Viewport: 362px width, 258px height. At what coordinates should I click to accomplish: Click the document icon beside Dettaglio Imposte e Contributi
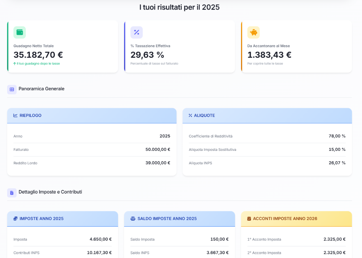pyautogui.click(x=12, y=192)
